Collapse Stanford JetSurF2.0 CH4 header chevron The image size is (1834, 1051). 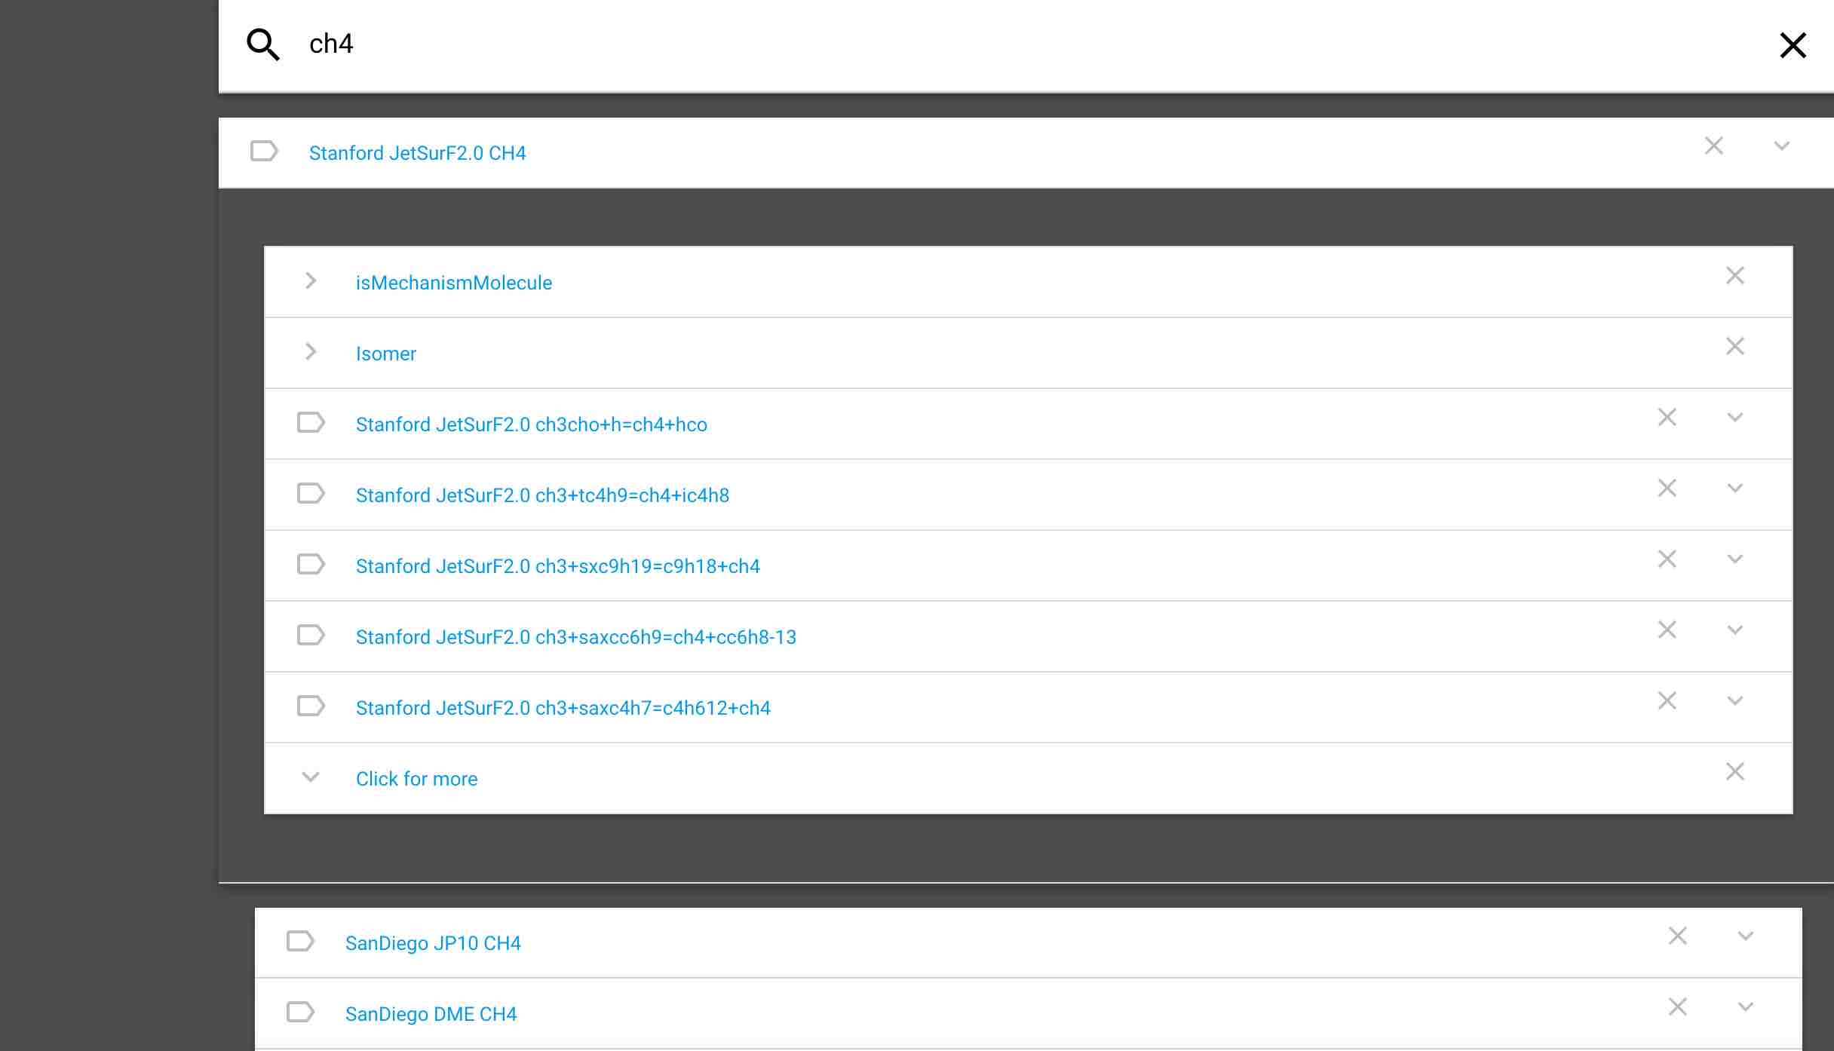tap(1782, 146)
